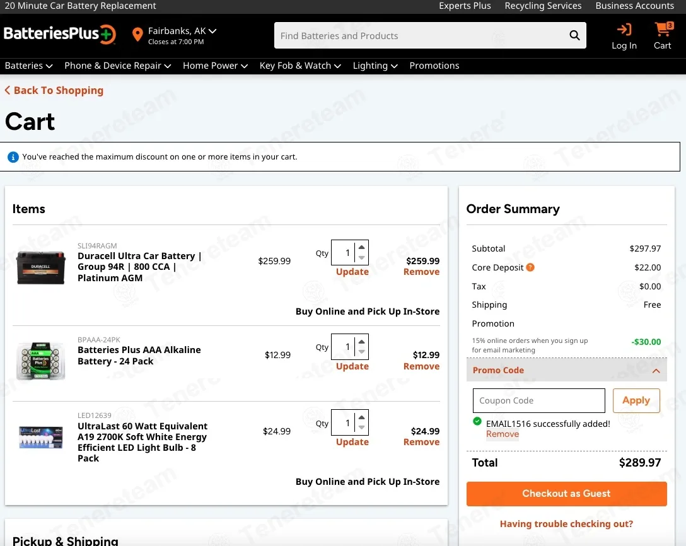The image size is (686, 546).
Task: Click the Core Deposit help icon
Action: 530,267
